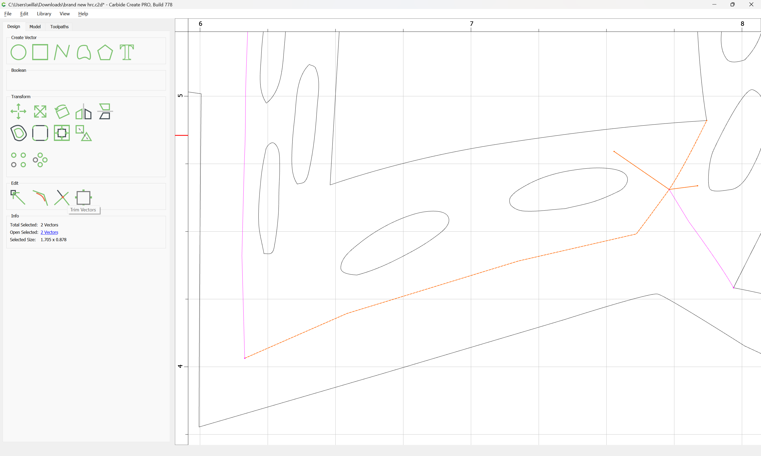The image size is (761, 456).
Task: Open the Linear Array tool
Action: click(x=18, y=160)
